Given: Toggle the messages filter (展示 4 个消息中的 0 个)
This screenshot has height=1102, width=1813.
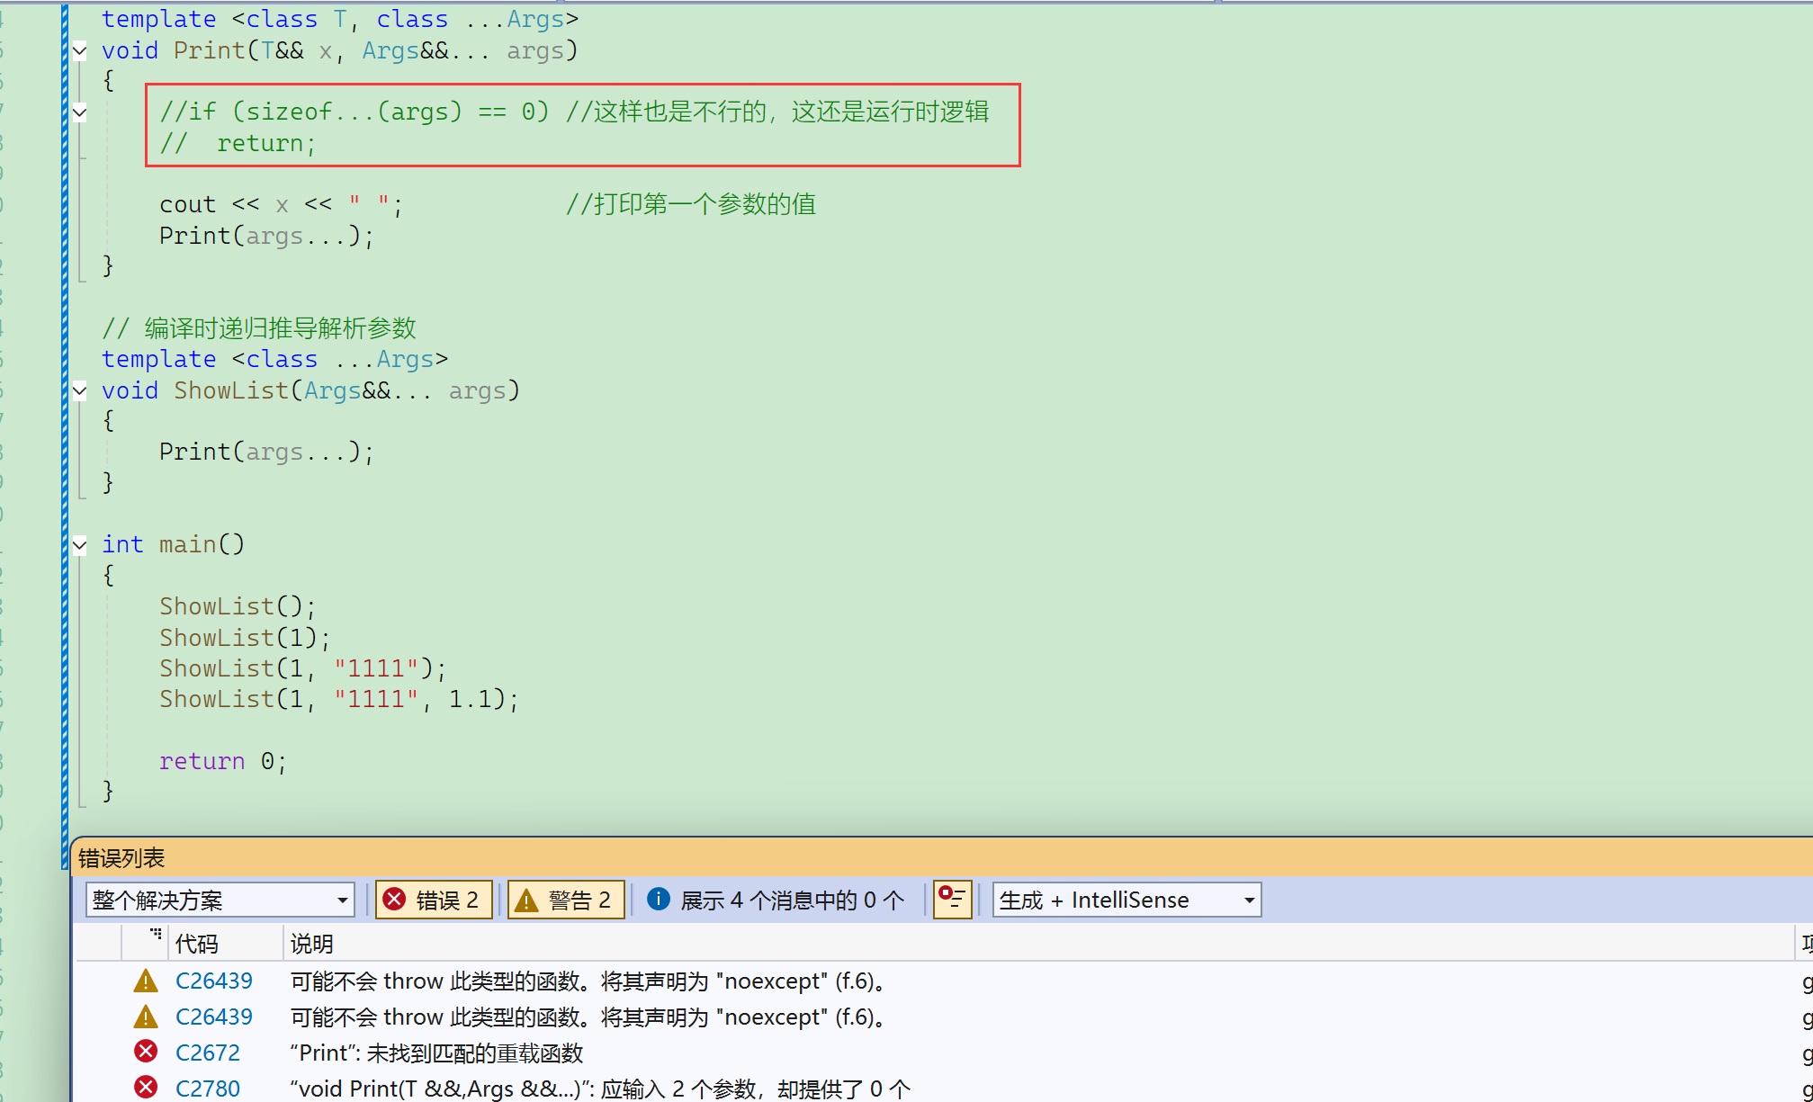Looking at the screenshot, I should pos(792,900).
